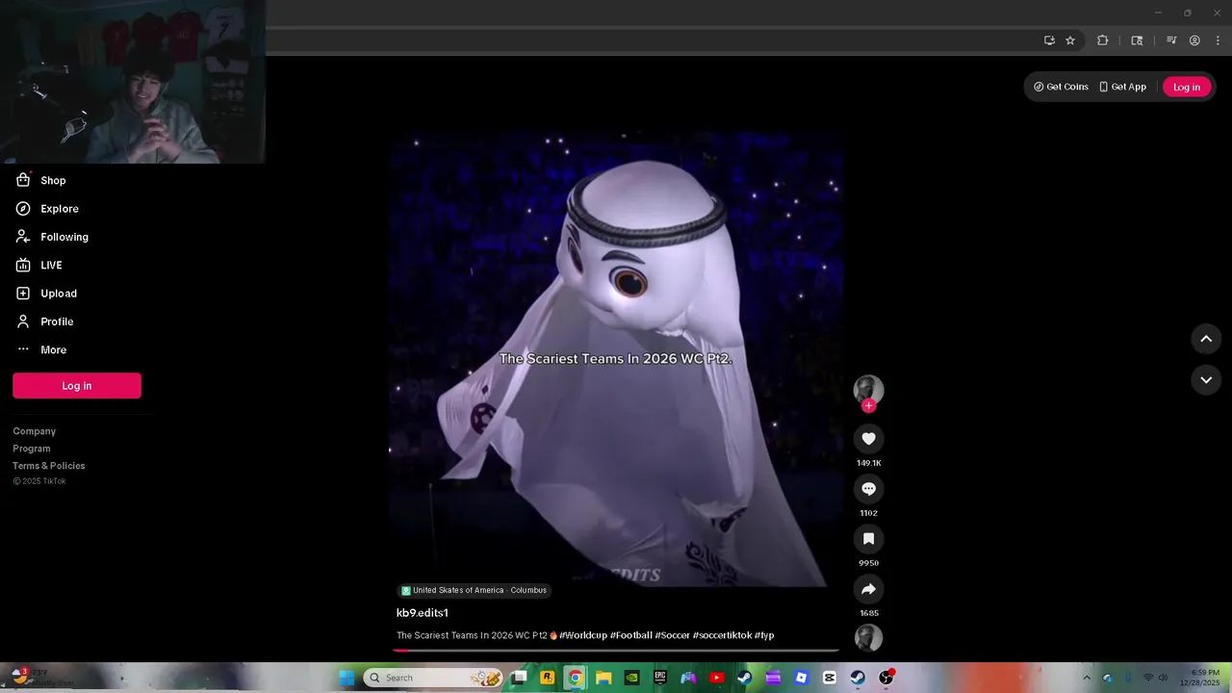The width and height of the screenshot is (1232, 693).
Task: Open the comments with the speech bubble icon
Action: [x=868, y=489]
